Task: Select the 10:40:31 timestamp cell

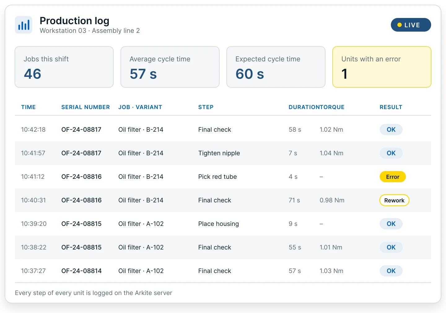Action: click(x=33, y=200)
